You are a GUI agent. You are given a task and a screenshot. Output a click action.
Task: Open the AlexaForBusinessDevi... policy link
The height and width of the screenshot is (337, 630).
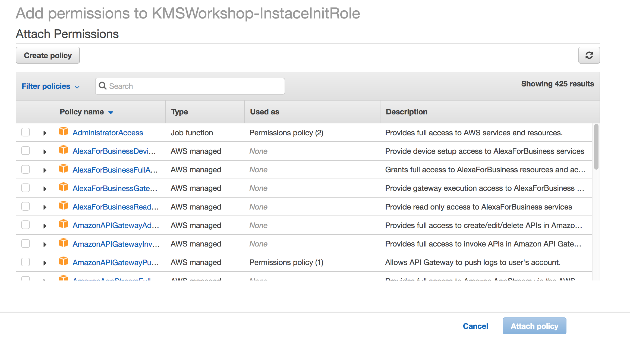[114, 151]
